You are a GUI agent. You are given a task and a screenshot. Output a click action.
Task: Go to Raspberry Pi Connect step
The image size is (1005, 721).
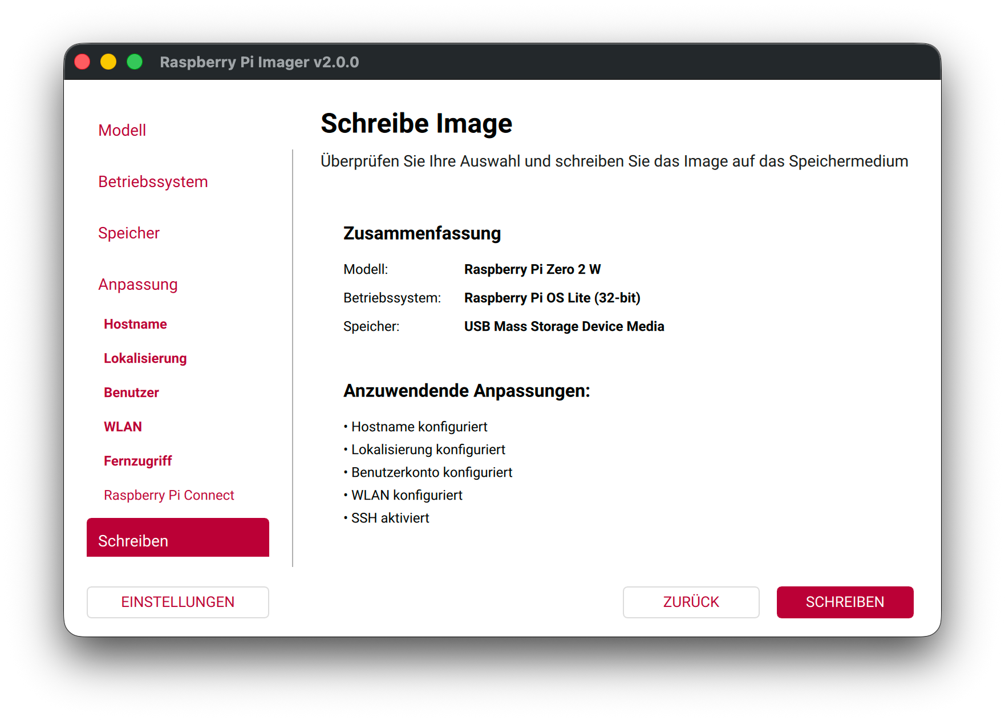[169, 496]
